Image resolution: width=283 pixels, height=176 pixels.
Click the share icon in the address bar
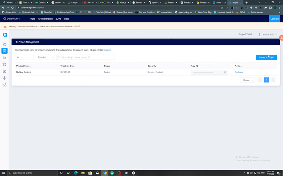coord(222,8)
